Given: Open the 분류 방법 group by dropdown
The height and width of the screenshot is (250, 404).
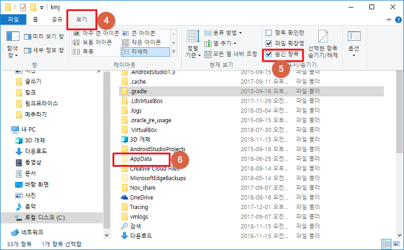Looking at the screenshot, I should (223, 33).
